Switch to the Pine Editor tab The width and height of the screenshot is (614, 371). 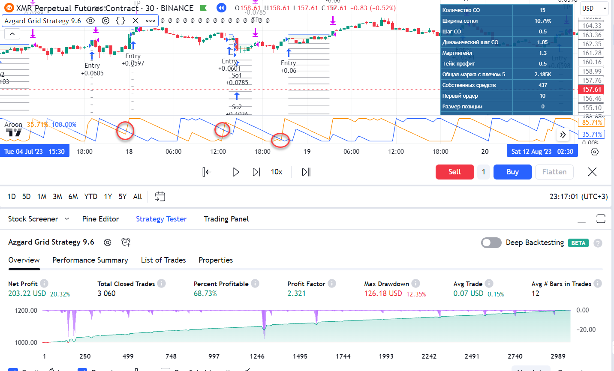[x=101, y=219]
